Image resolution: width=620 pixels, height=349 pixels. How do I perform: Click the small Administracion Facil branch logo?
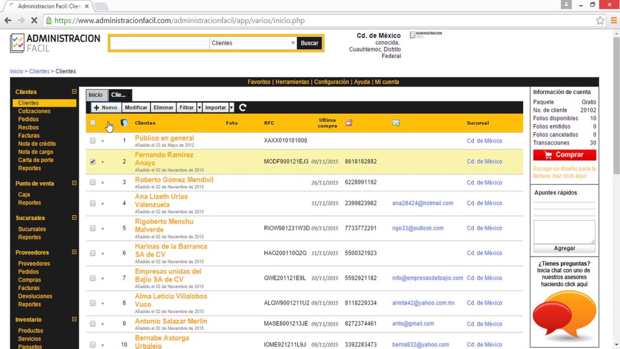pos(426,35)
